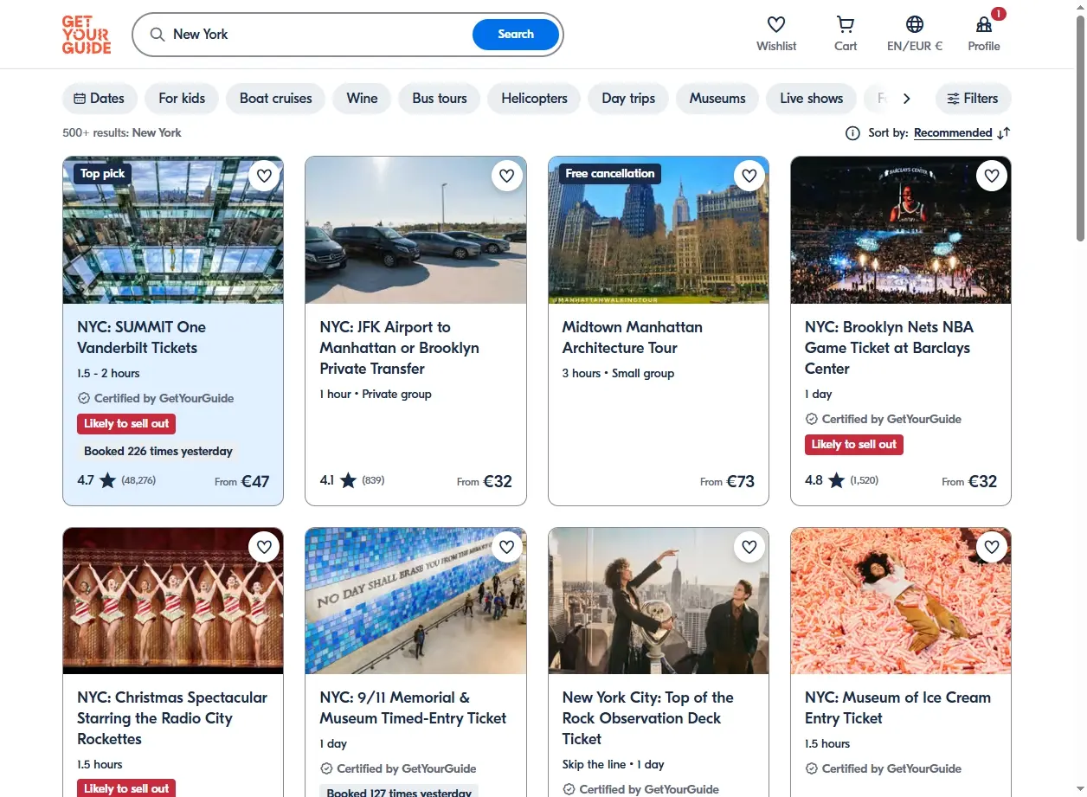
Task: Toggle the sort order arrows icon
Action: click(x=1004, y=133)
